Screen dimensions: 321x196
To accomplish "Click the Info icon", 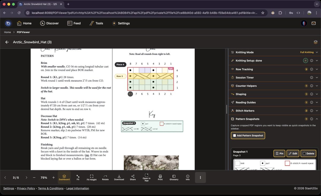I will coord(188,177).
